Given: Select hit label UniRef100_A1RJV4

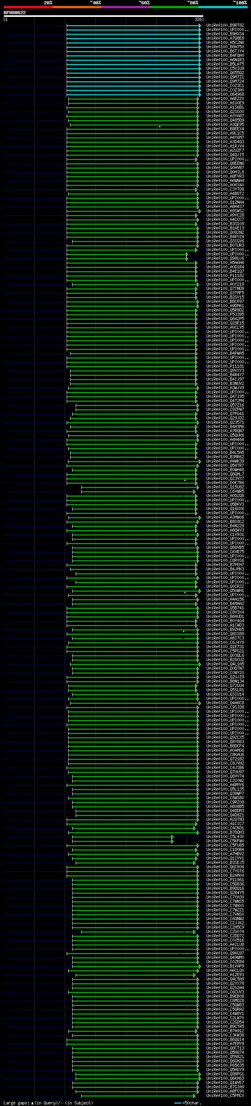Looking at the screenshot, I should click(225, 146).
